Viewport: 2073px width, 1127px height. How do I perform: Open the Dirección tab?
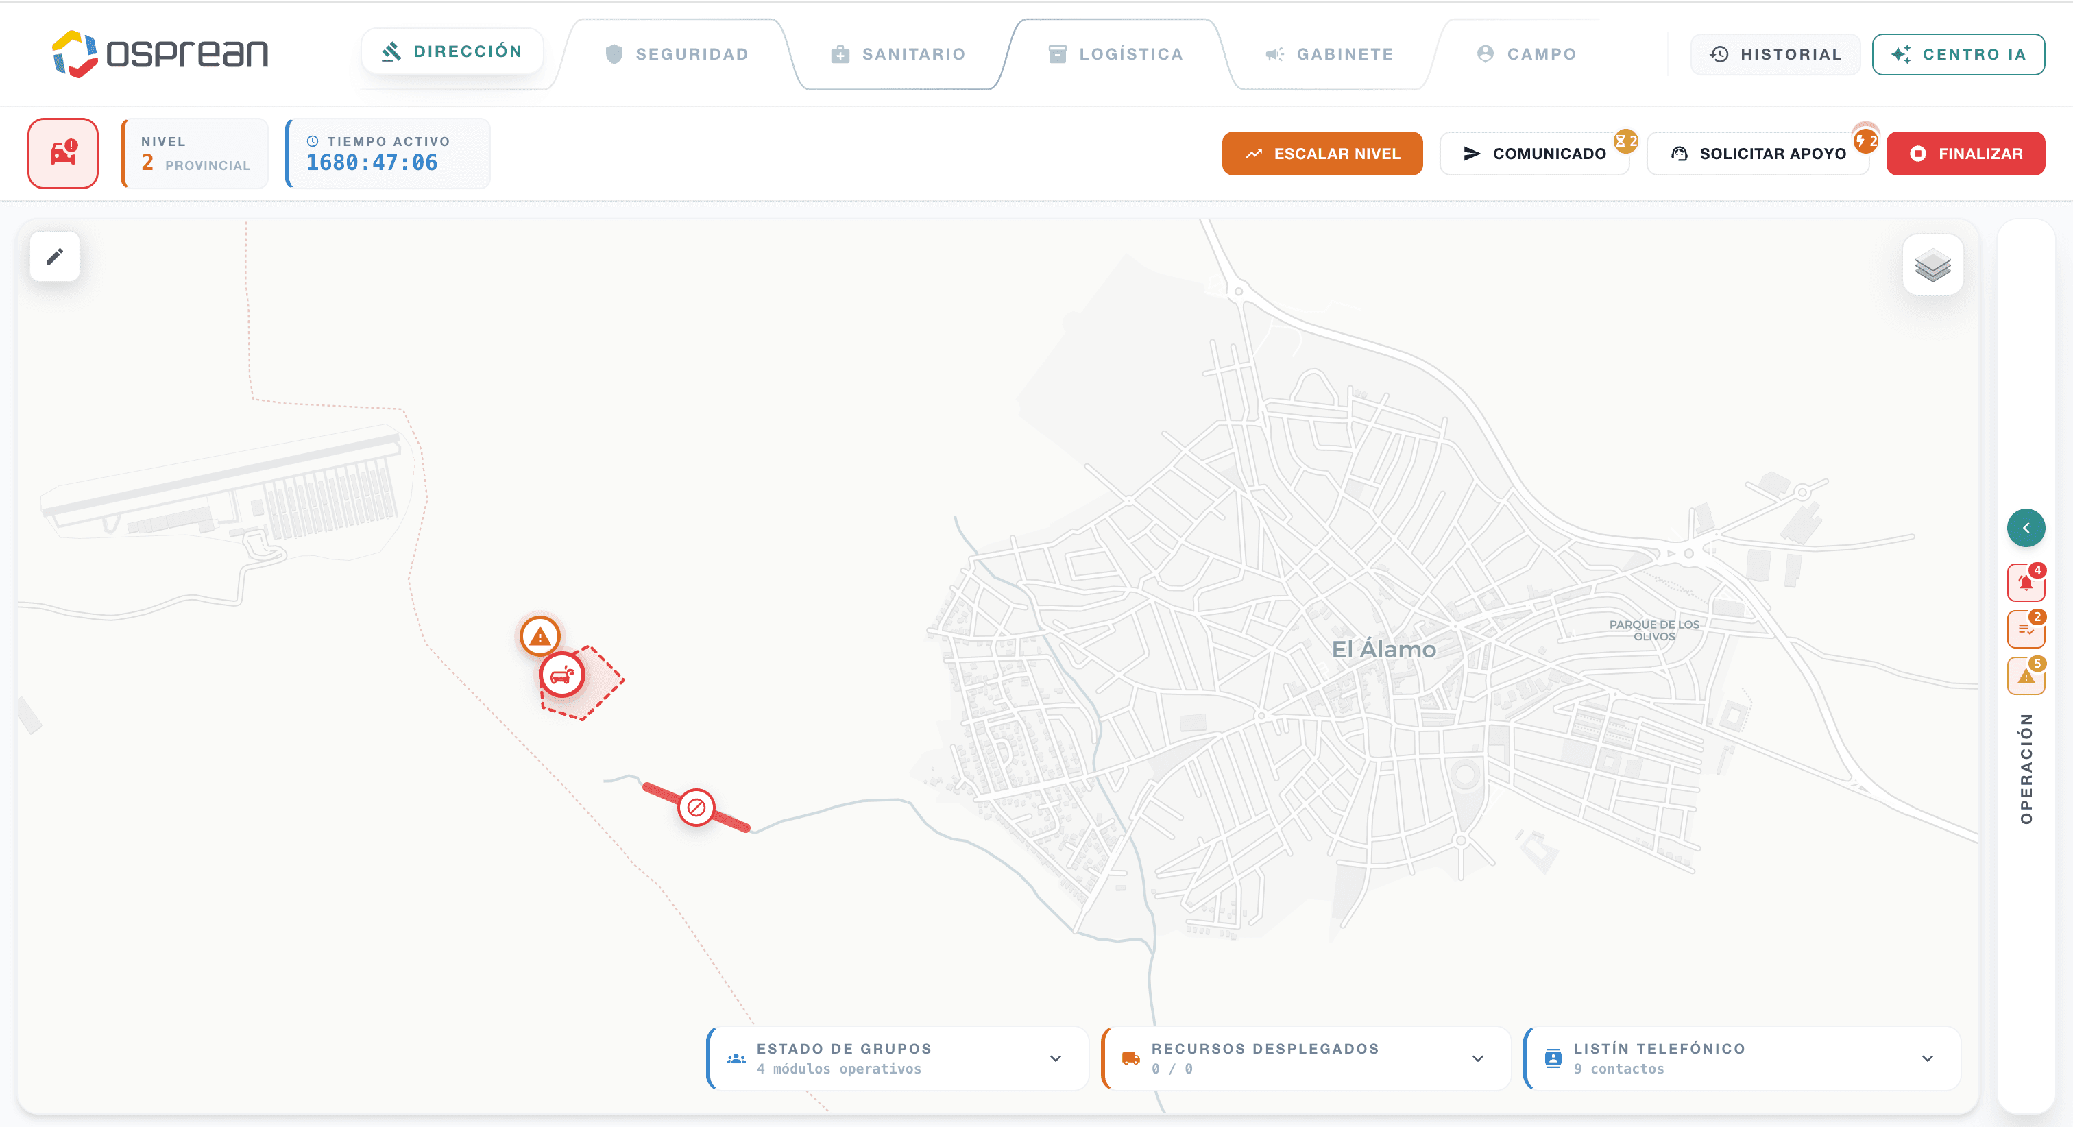pyautogui.click(x=452, y=51)
